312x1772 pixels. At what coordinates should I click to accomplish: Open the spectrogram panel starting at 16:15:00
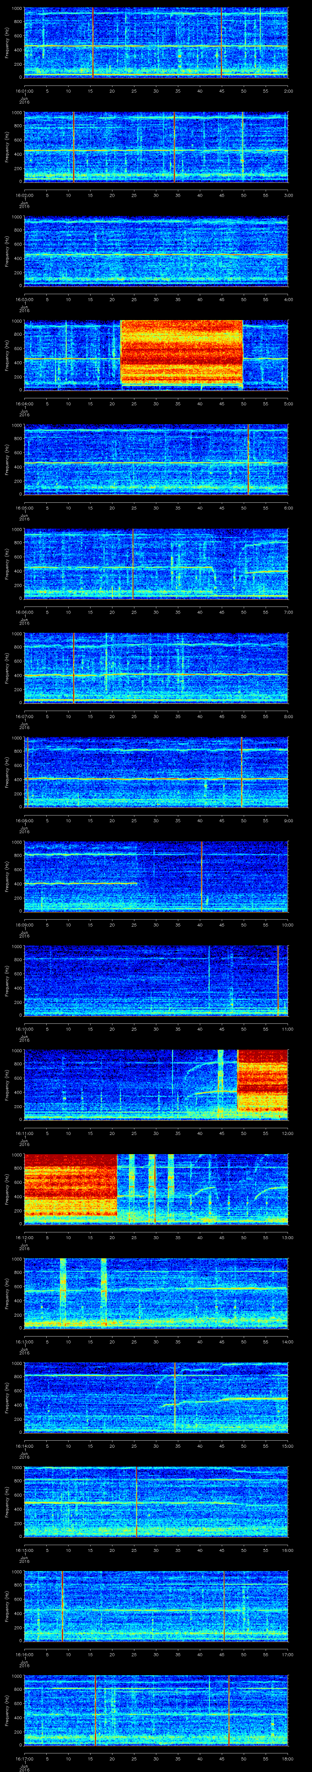click(156, 1501)
